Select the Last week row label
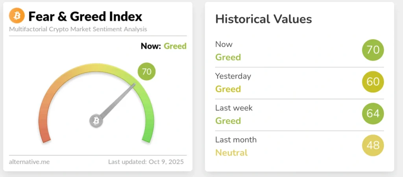Viewport: 403px width, 177px height. [x=234, y=108]
